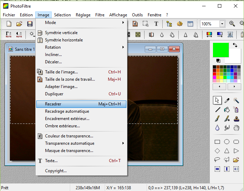Open the ? help menu
This screenshot has height=191, width=244.
(x=167, y=15)
